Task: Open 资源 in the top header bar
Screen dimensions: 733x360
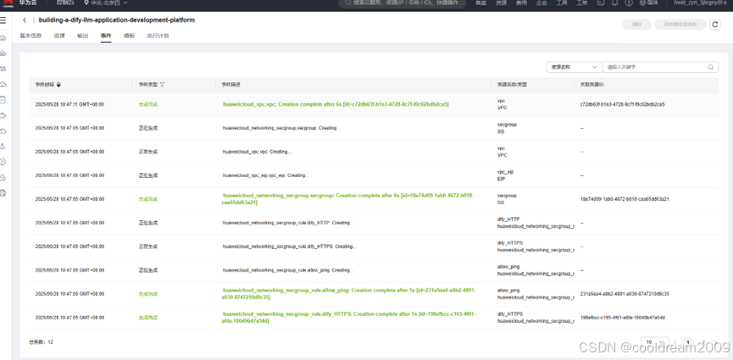Action: (x=501, y=3)
